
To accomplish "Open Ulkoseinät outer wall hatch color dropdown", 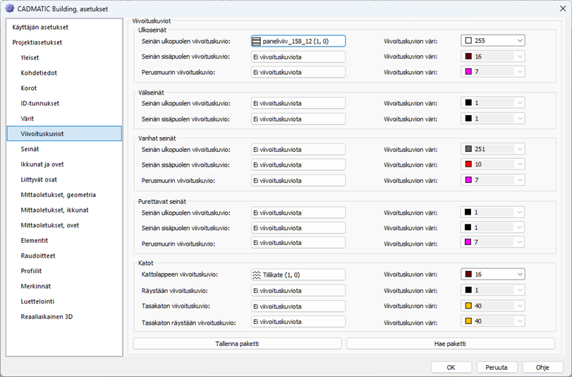I will 520,41.
